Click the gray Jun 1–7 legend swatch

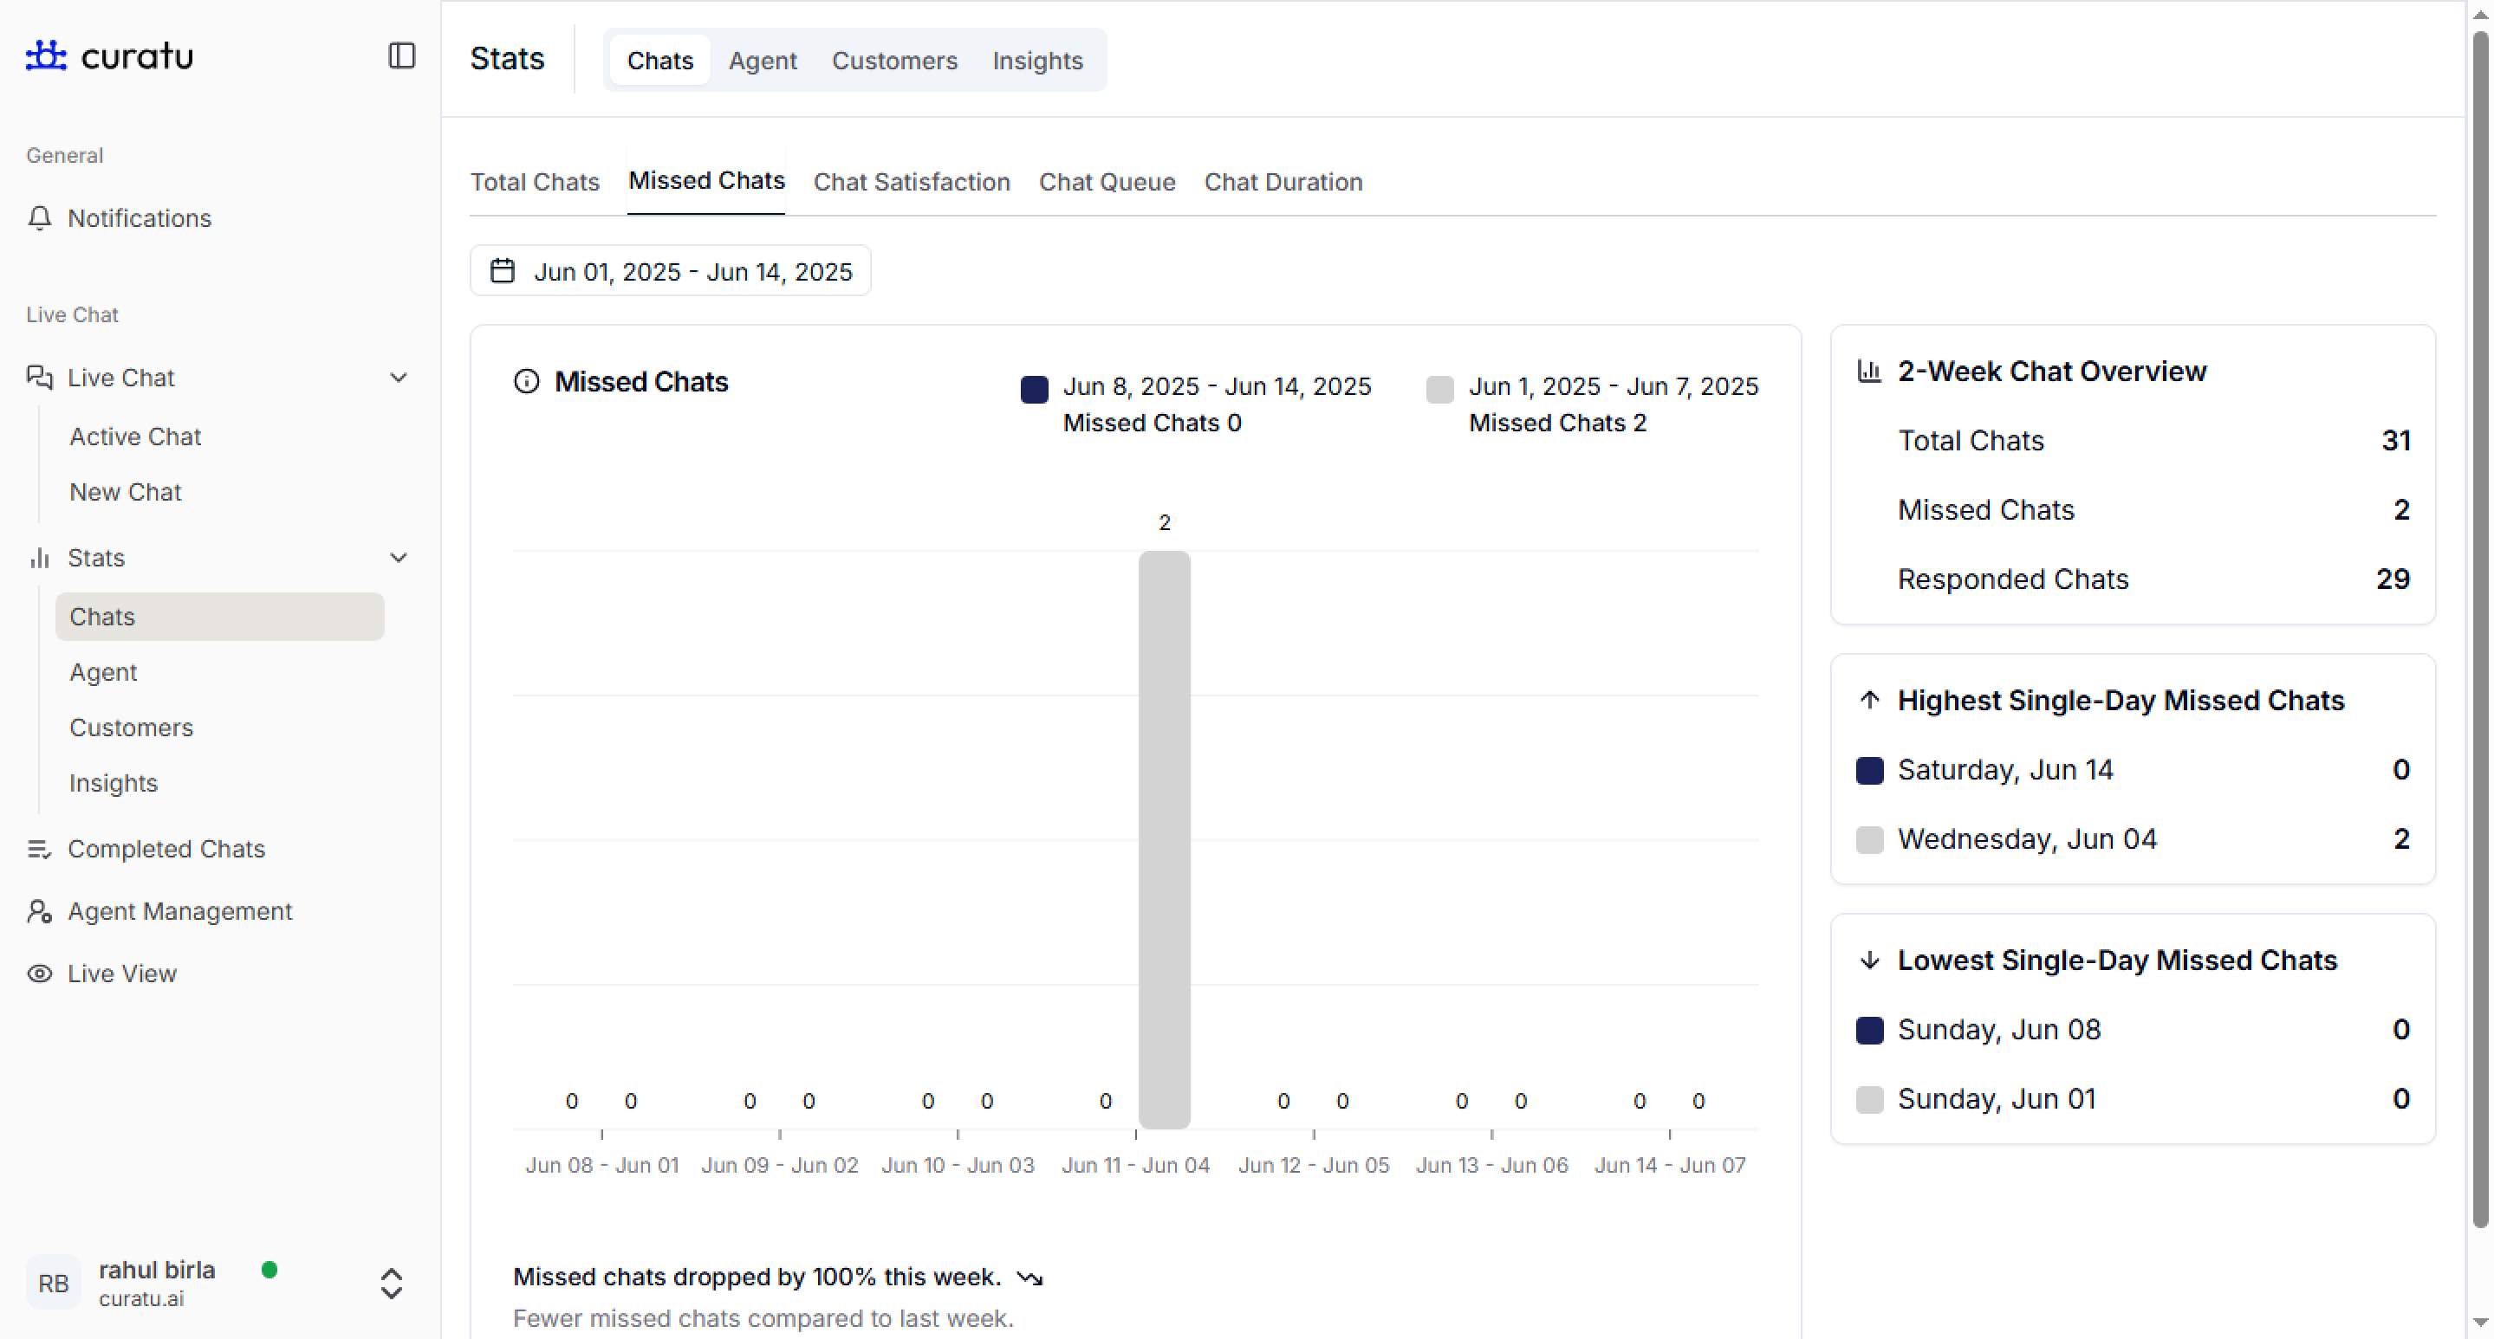coord(1439,389)
